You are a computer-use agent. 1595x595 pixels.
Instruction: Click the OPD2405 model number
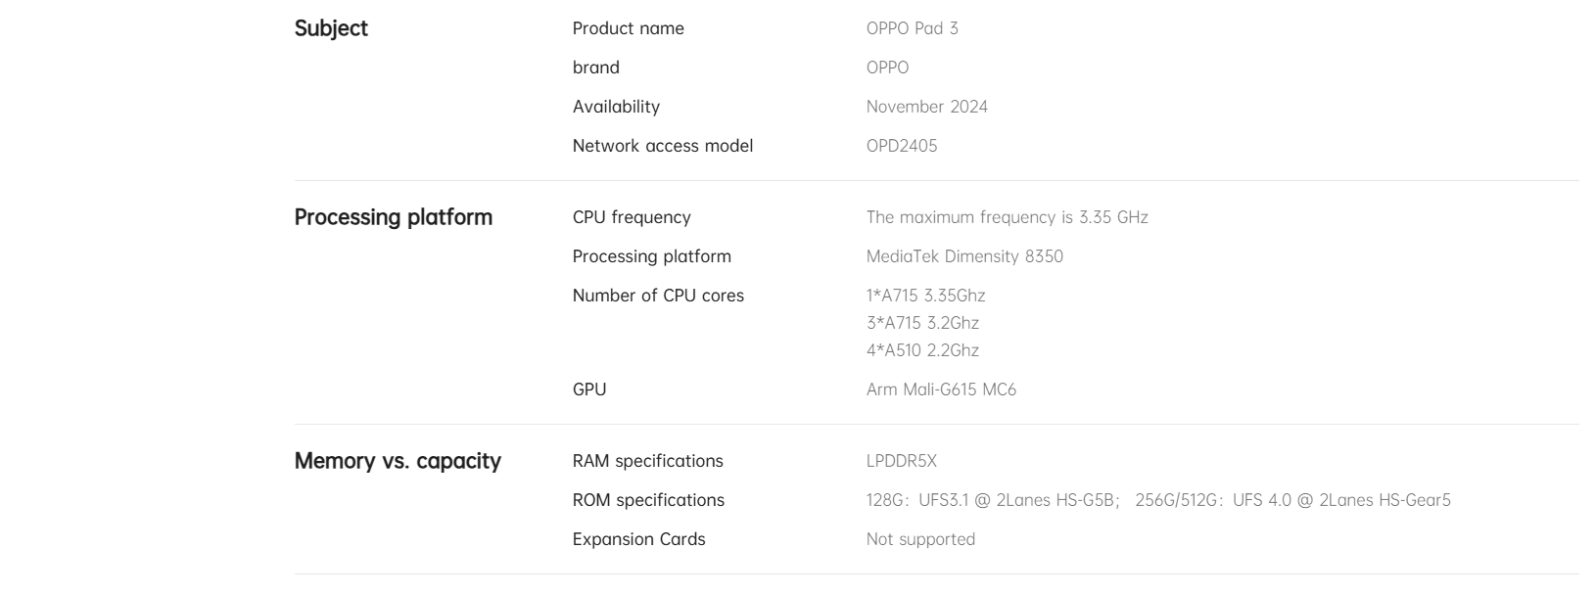[x=902, y=146]
